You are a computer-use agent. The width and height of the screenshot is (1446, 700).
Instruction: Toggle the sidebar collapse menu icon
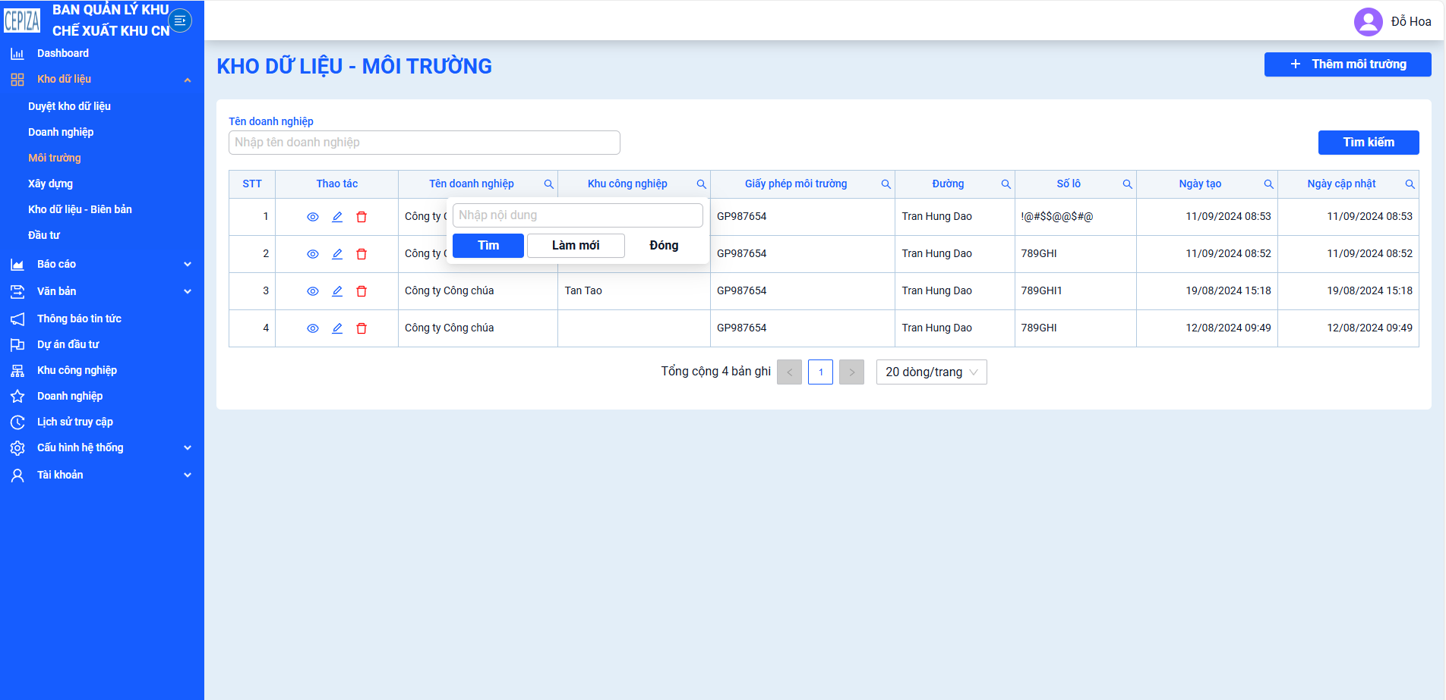(x=180, y=20)
